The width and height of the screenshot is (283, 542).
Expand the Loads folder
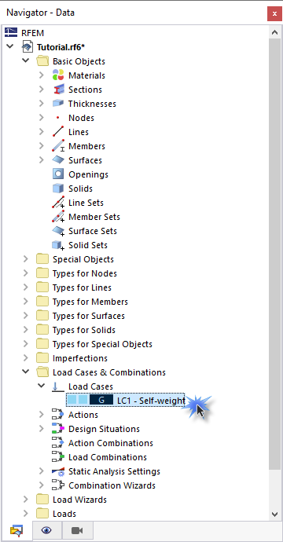point(26,514)
